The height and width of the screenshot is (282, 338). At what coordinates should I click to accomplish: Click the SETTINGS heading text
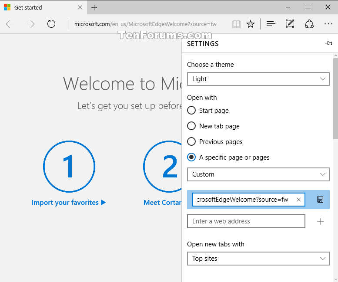pyautogui.click(x=203, y=44)
